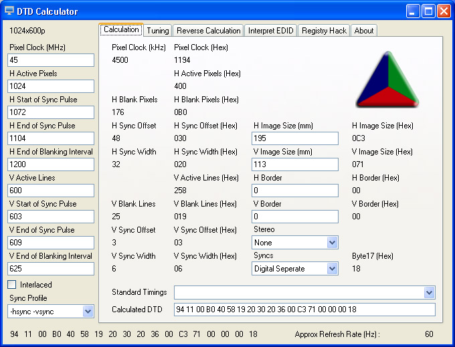Open the Sync Profile dropdown

(x=88, y=311)
